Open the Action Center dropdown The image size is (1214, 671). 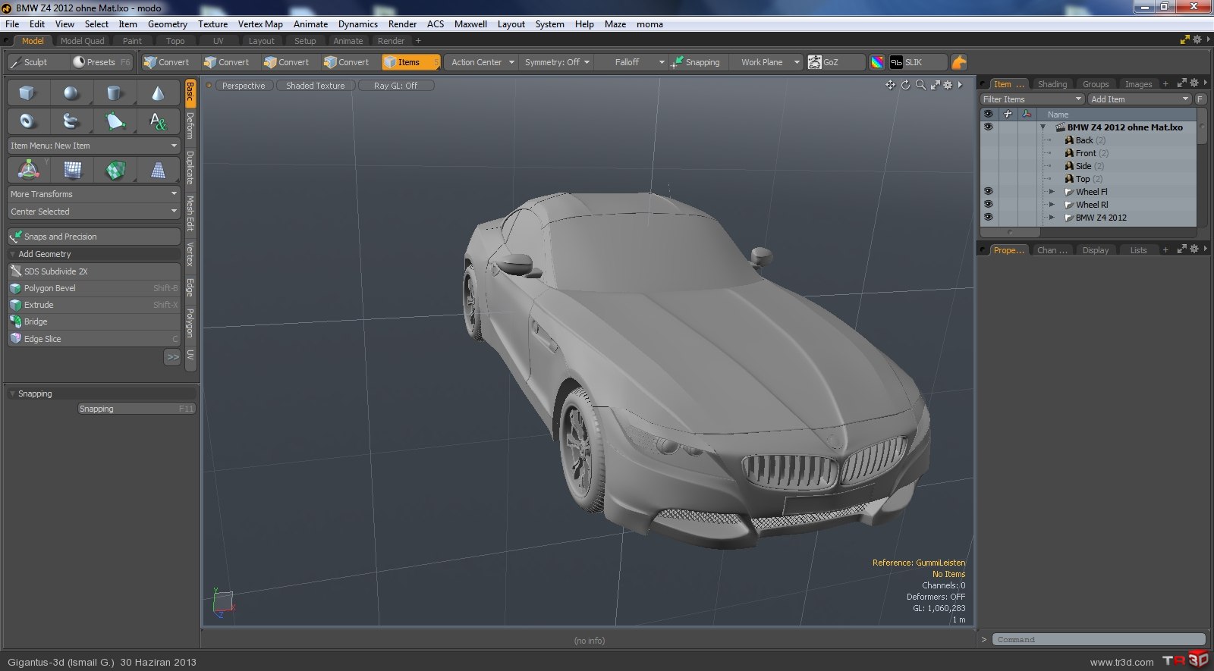click(x=481, y=62)
